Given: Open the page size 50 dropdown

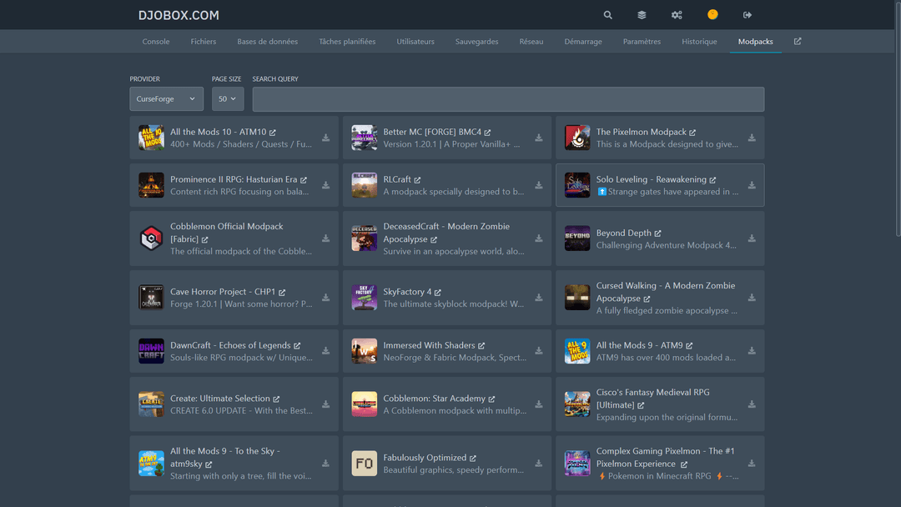Looking at the screenshot, I should (x=228, y=98).
